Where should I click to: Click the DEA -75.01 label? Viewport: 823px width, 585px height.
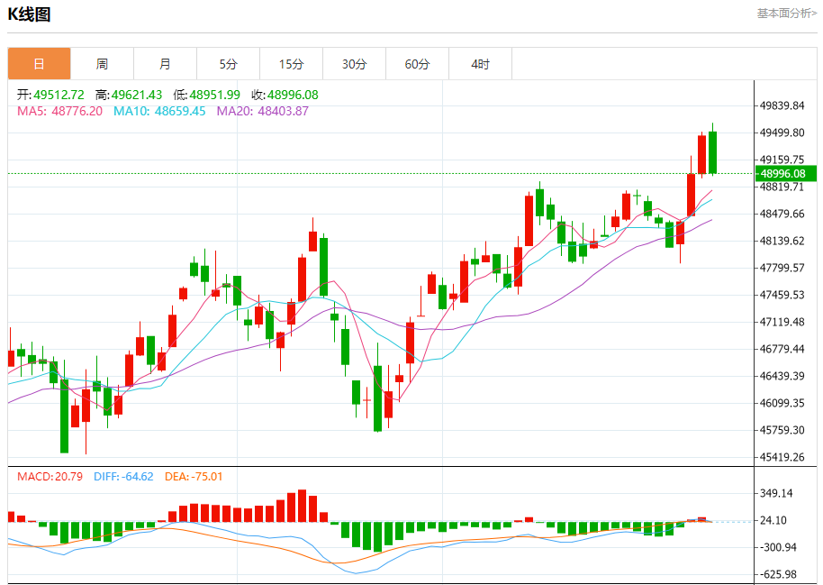click(194, 477)
